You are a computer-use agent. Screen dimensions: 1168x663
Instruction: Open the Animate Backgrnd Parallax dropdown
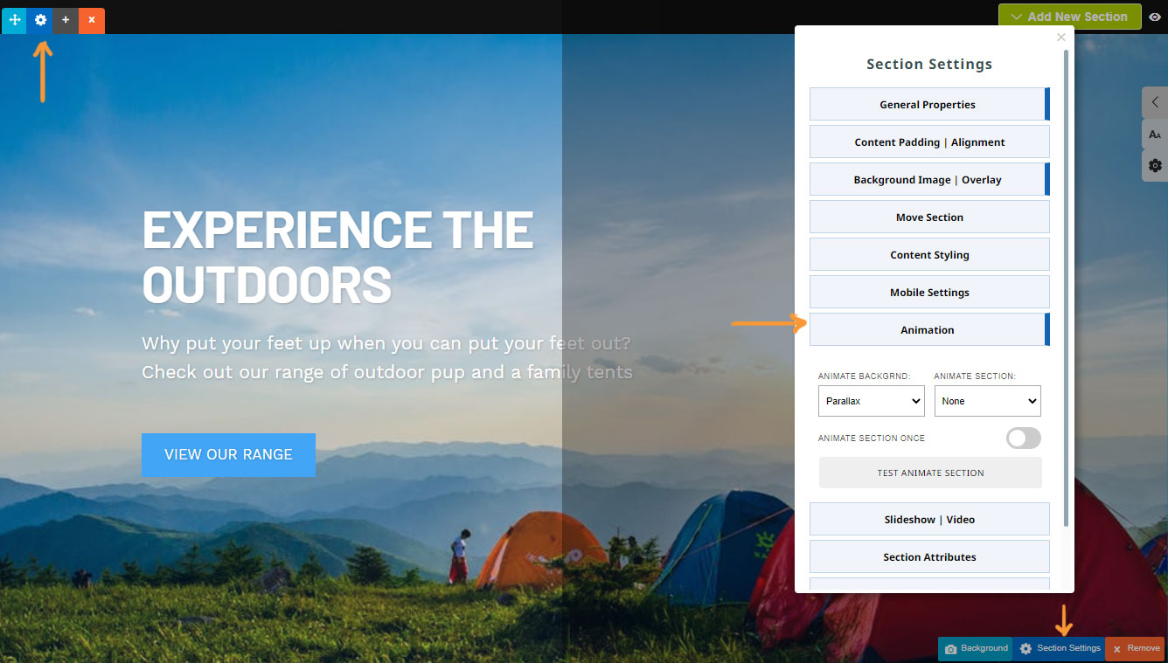872,401
